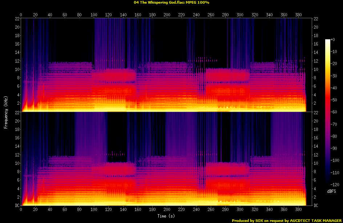The image size is (343, 223).
Task: Click the 380 tick on the top time axis
Action: [x=298, y=15]
